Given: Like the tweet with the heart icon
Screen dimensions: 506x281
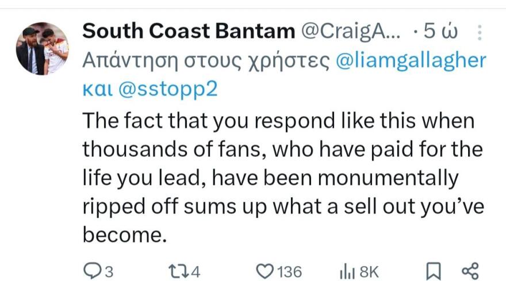Looking at the screenshot, I should tap(264, 271).
